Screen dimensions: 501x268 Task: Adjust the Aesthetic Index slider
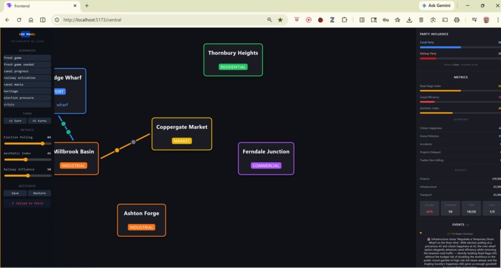pos(27,160)
